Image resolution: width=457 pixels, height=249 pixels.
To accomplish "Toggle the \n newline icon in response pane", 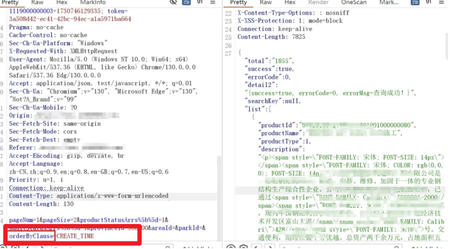I will pos(428,2).
